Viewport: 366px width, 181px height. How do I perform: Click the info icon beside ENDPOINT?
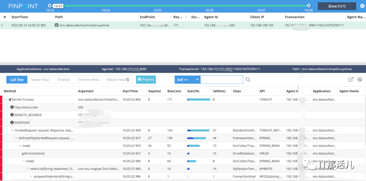click(x=12, y=123)
